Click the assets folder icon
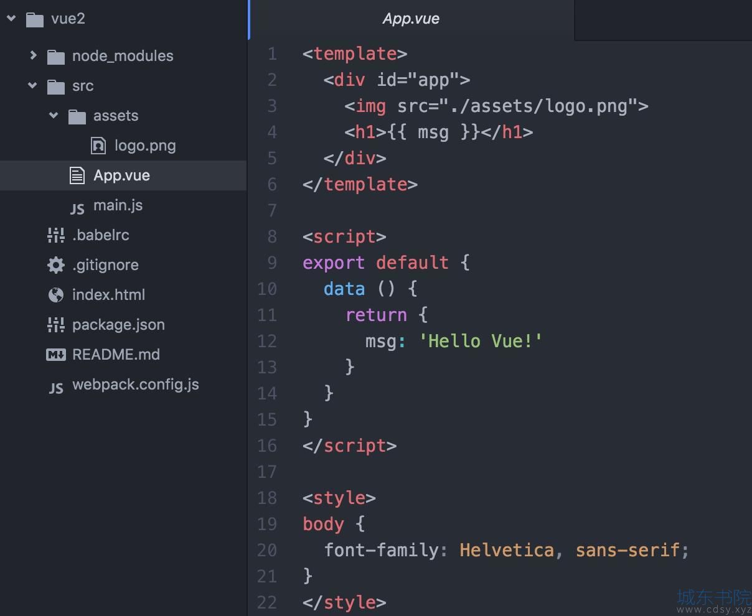The image size is (752, 616). (77, 117)
